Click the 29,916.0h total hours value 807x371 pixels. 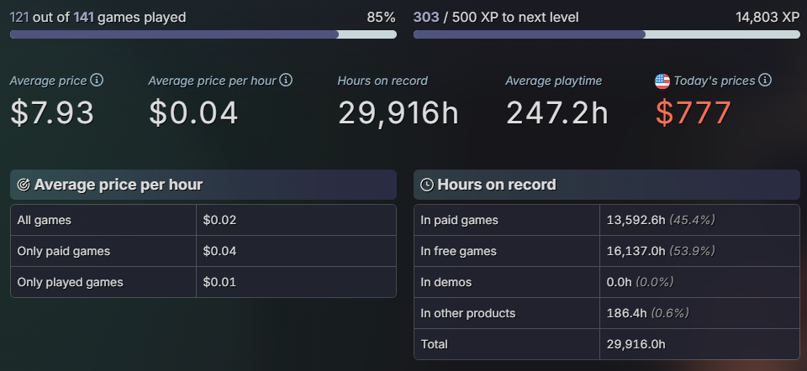pos(636,344)
